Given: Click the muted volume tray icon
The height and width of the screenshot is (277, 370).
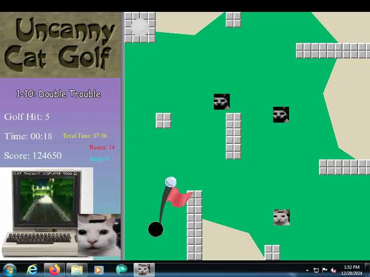Looking at the screenshot, I should (x=334, y=270).
